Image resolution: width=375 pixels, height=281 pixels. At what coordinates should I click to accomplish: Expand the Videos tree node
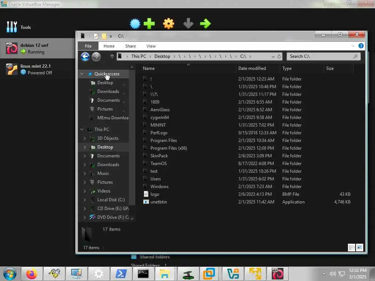[85, 191]
